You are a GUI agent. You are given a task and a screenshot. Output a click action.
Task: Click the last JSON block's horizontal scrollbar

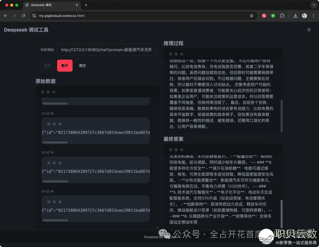click(55, 220)
